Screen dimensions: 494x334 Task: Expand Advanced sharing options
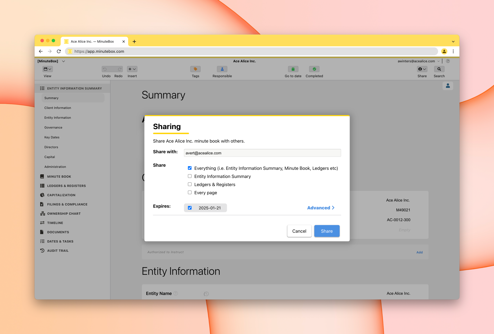pos(321,208)
